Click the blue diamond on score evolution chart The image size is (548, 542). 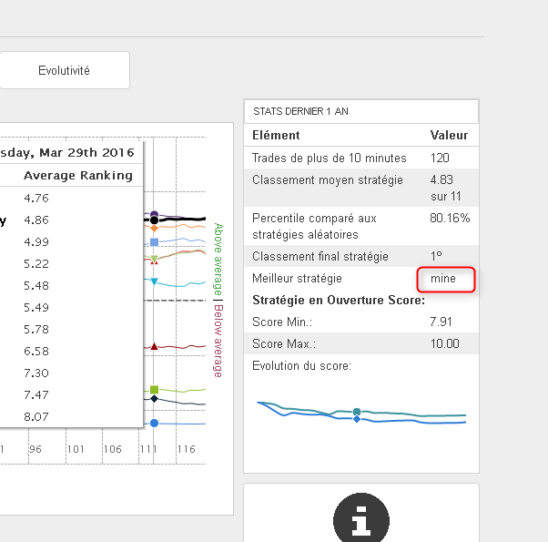[x=357, y=419]
